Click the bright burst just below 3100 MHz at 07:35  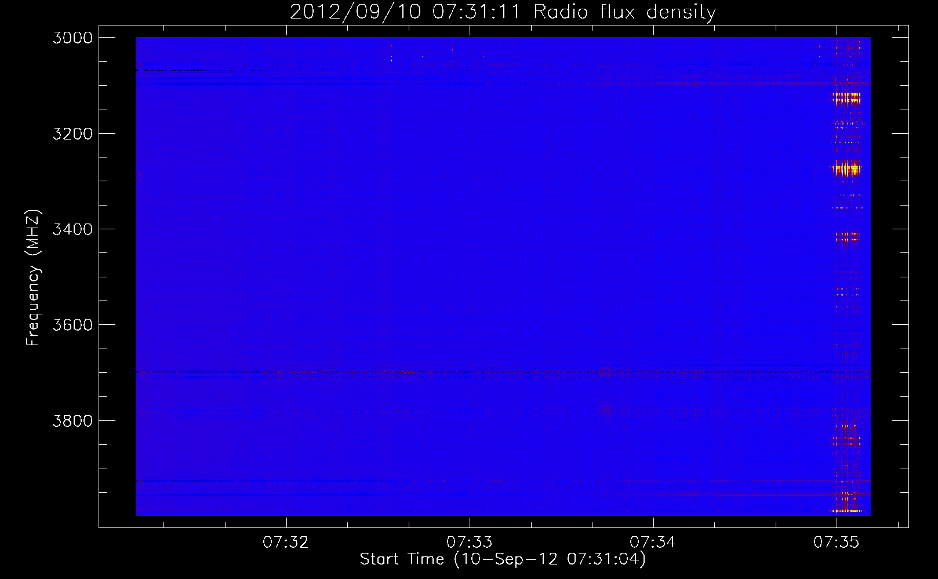(846, 98)
